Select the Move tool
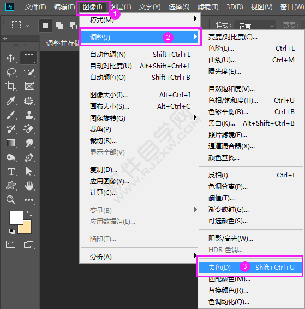 tap(10, 58)
